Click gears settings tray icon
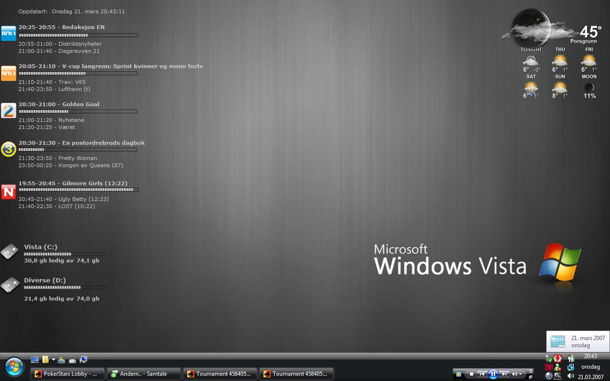Screen dimensions: 610x381 pos(558,376)
